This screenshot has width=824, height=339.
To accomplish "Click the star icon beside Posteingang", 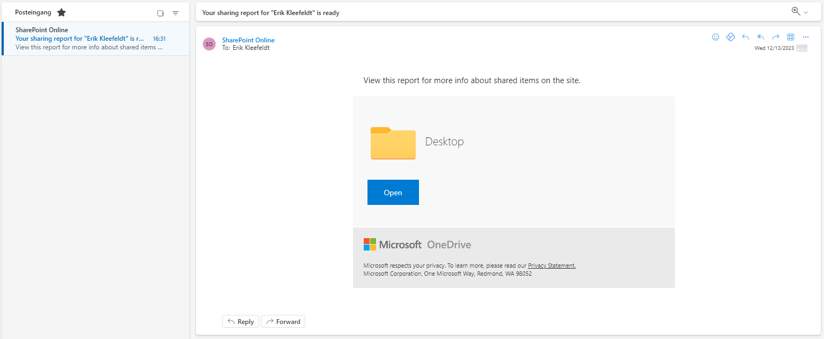I will (62, 12).
